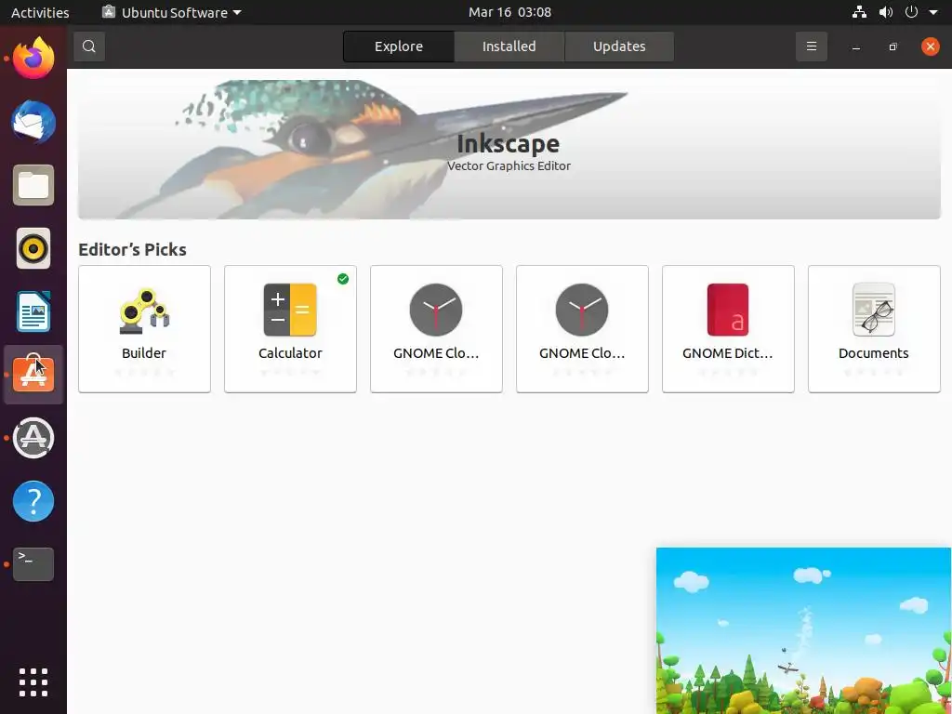Open the Ubuntu Software app menu

coord(172,12)
